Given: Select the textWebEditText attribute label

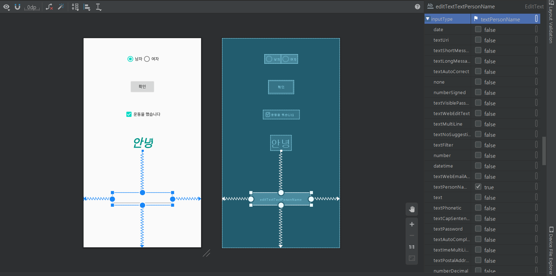Looking at the screenshot, I should coord(451,113).
